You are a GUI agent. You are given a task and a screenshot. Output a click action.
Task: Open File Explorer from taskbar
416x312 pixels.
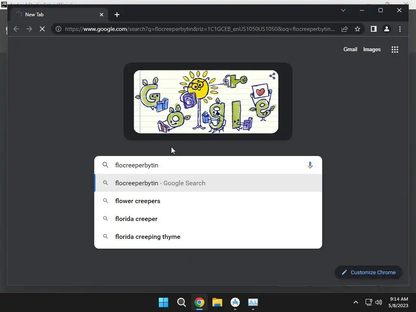217,302
